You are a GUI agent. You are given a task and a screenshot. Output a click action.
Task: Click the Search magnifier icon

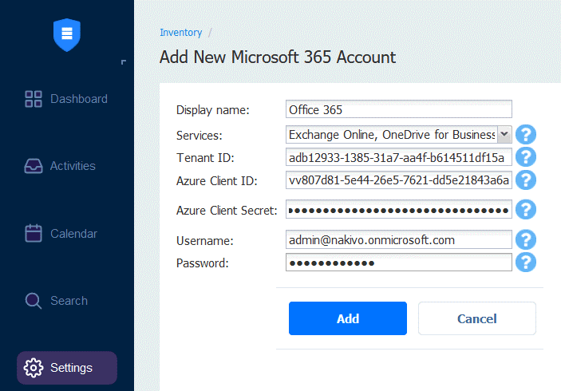[34, 301]
